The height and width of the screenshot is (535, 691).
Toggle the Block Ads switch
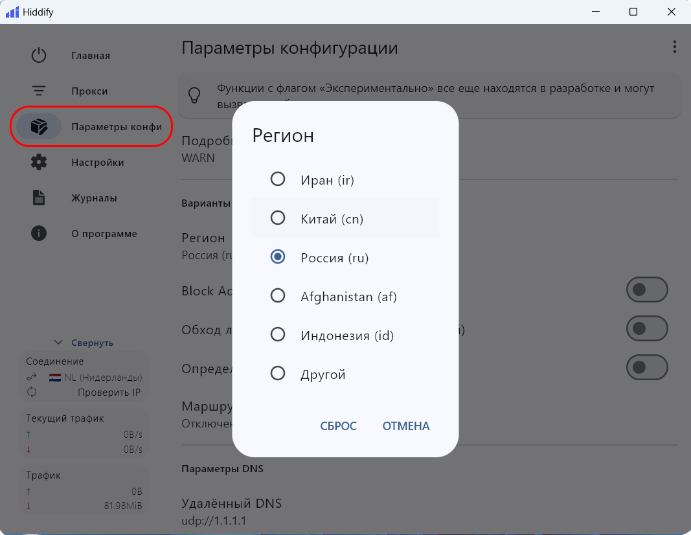pos(646,290)
